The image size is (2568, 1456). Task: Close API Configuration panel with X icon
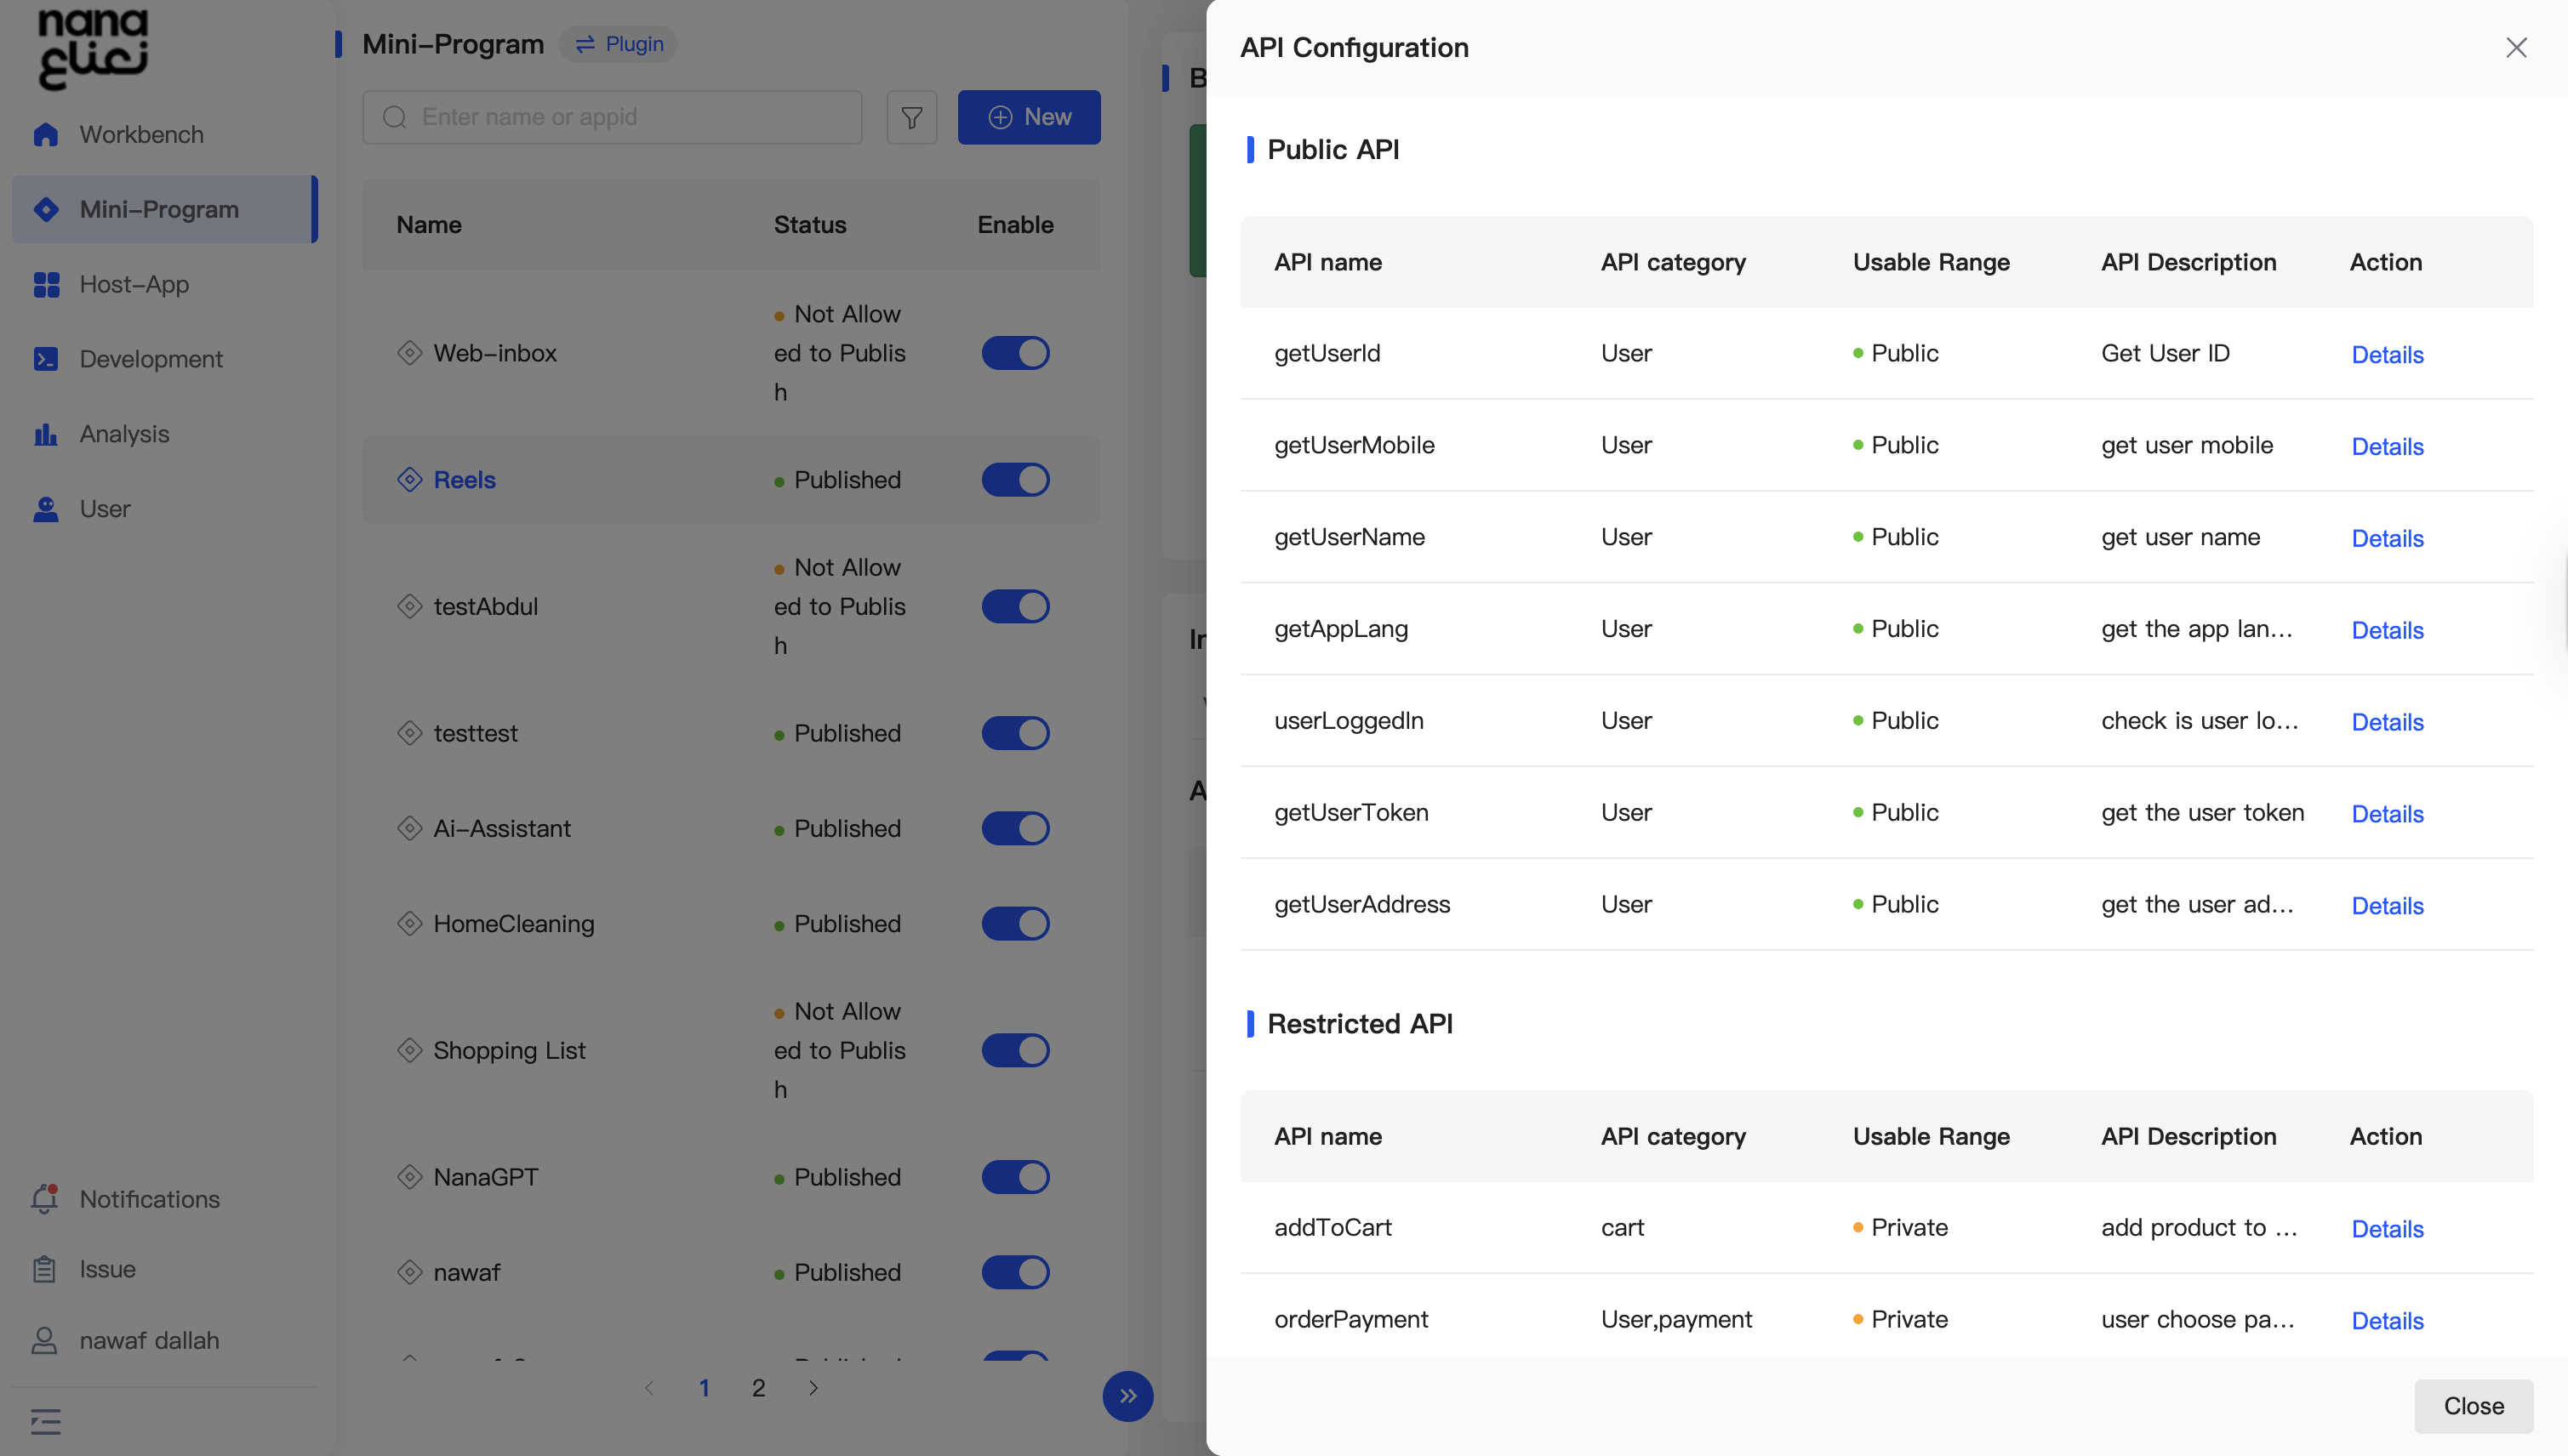coord(2516,48)
